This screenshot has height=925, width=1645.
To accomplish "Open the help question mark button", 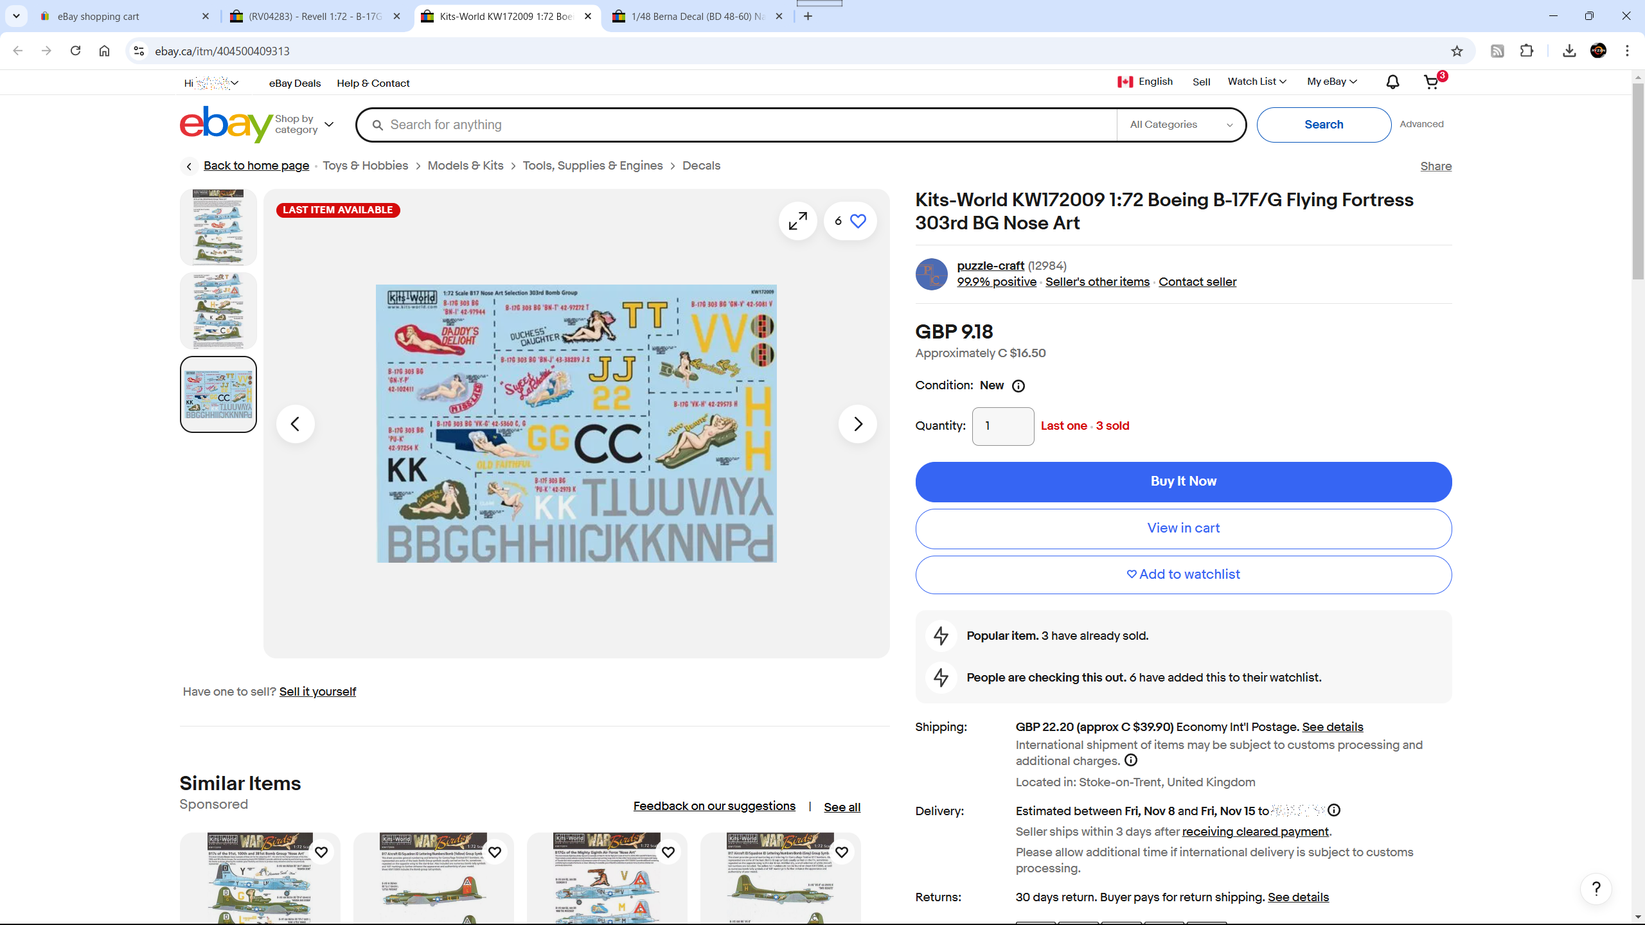I will click(x=1596, y=889).
